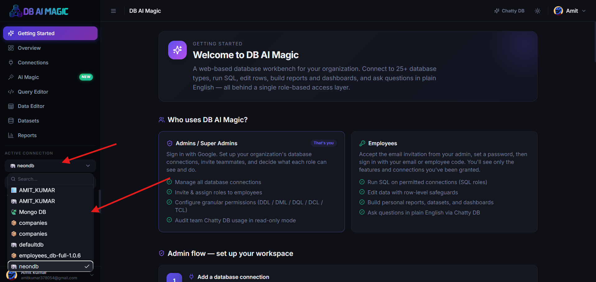Go to Overview in the sidebar

tap(50, 48)
